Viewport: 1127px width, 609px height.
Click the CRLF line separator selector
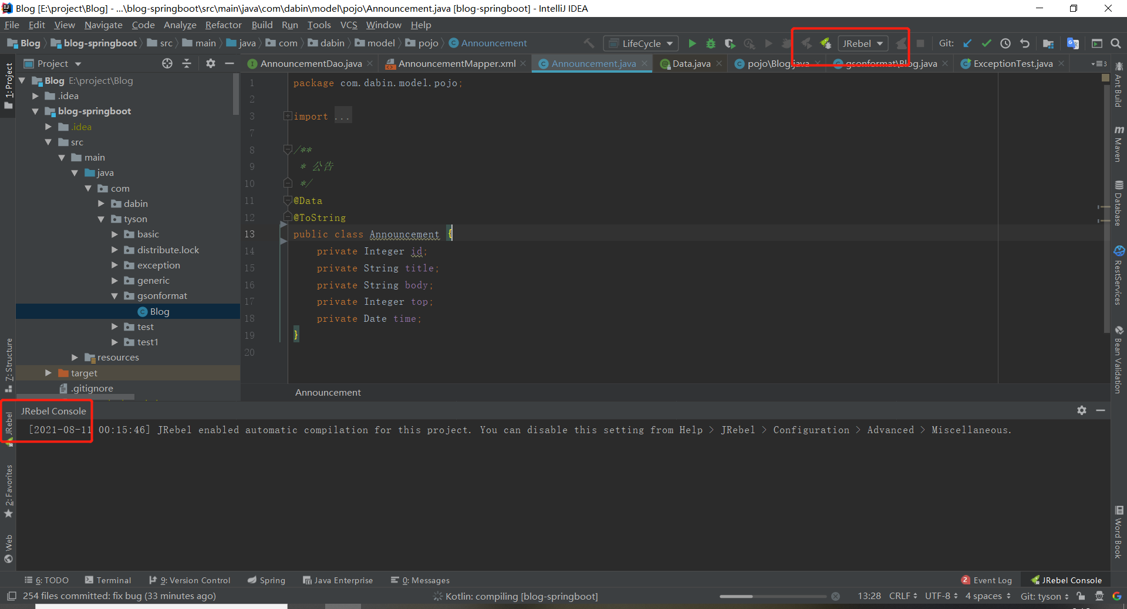pos(903,596)
